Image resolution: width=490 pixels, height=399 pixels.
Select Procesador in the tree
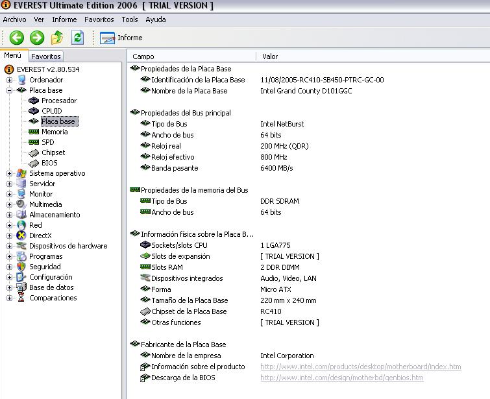(x=58, y=101)
